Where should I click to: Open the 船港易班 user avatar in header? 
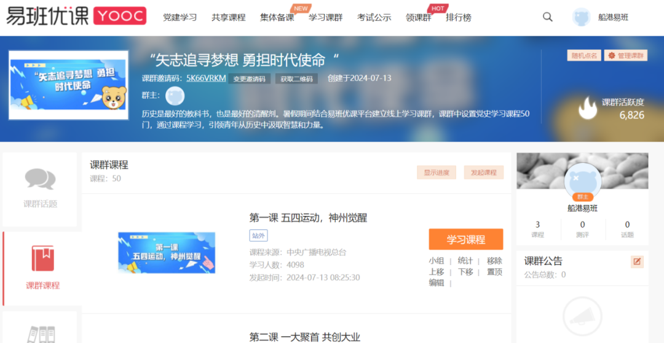point(581,17)
